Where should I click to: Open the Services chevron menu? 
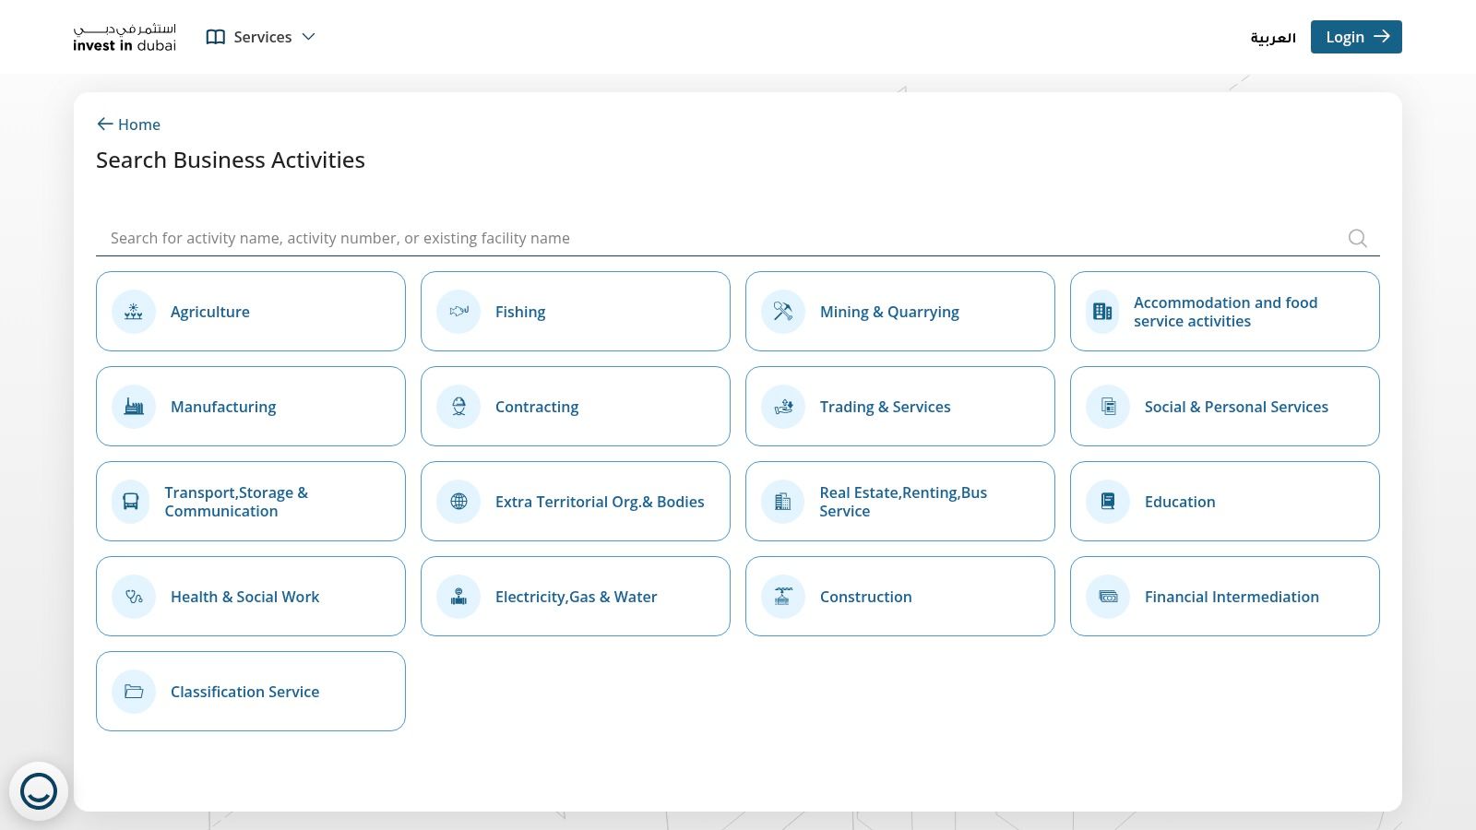coord(308,37)
